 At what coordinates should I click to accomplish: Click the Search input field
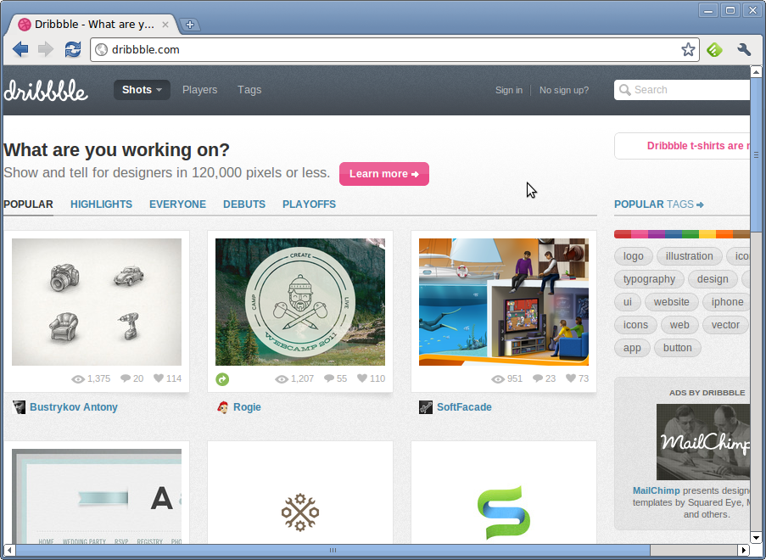click(x=682, y=90)
